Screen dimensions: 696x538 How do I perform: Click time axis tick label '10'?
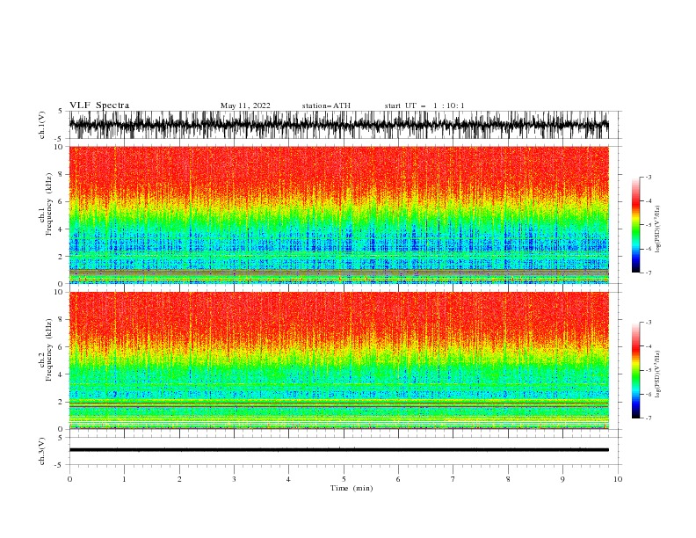point(618,479)
